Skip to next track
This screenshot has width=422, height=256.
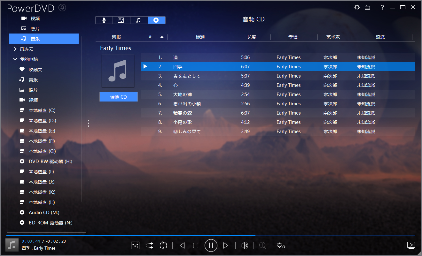226,245
